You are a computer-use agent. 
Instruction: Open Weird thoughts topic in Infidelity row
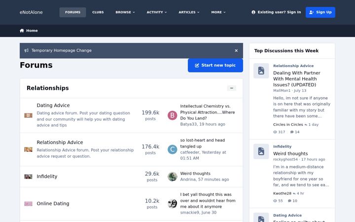(x=195, y=174)
